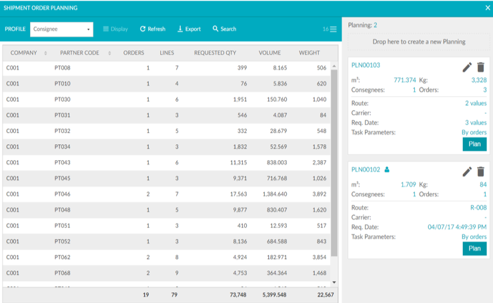
Task: Open the Consignee profile dropdown
Action: (61, 29)
